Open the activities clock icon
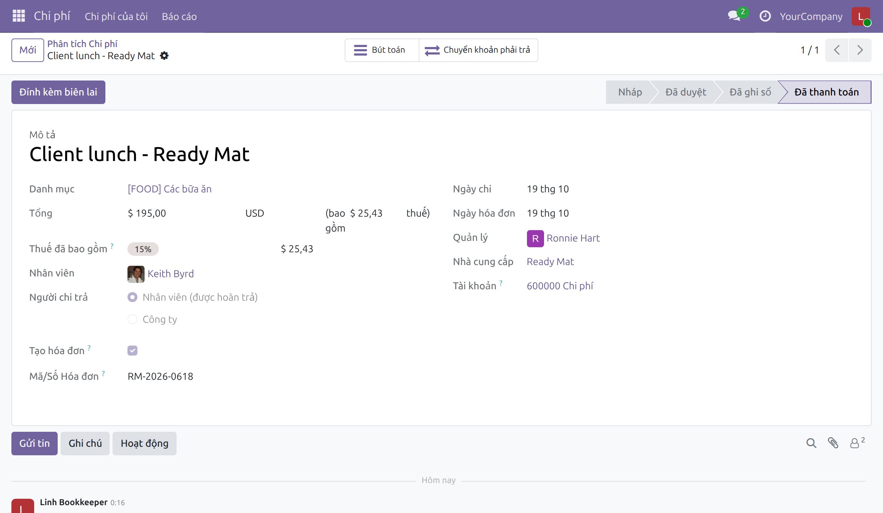 tap(765, 16)
